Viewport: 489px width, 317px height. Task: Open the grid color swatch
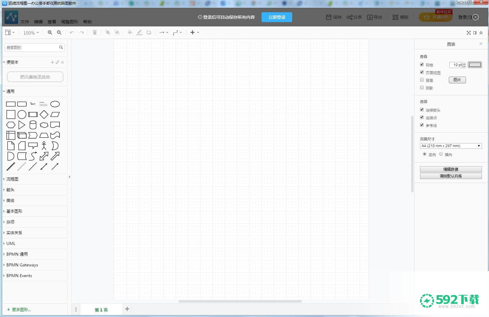(x=475, y=65)
